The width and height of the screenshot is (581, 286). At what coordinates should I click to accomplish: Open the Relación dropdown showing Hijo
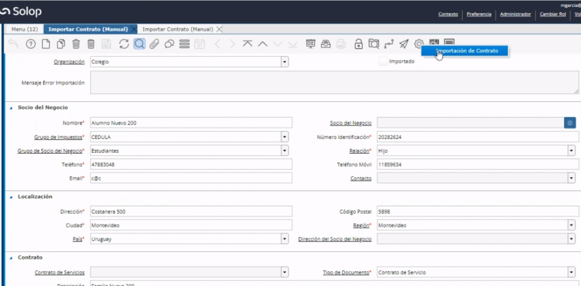pyautogui.click(x=572, y=150)
